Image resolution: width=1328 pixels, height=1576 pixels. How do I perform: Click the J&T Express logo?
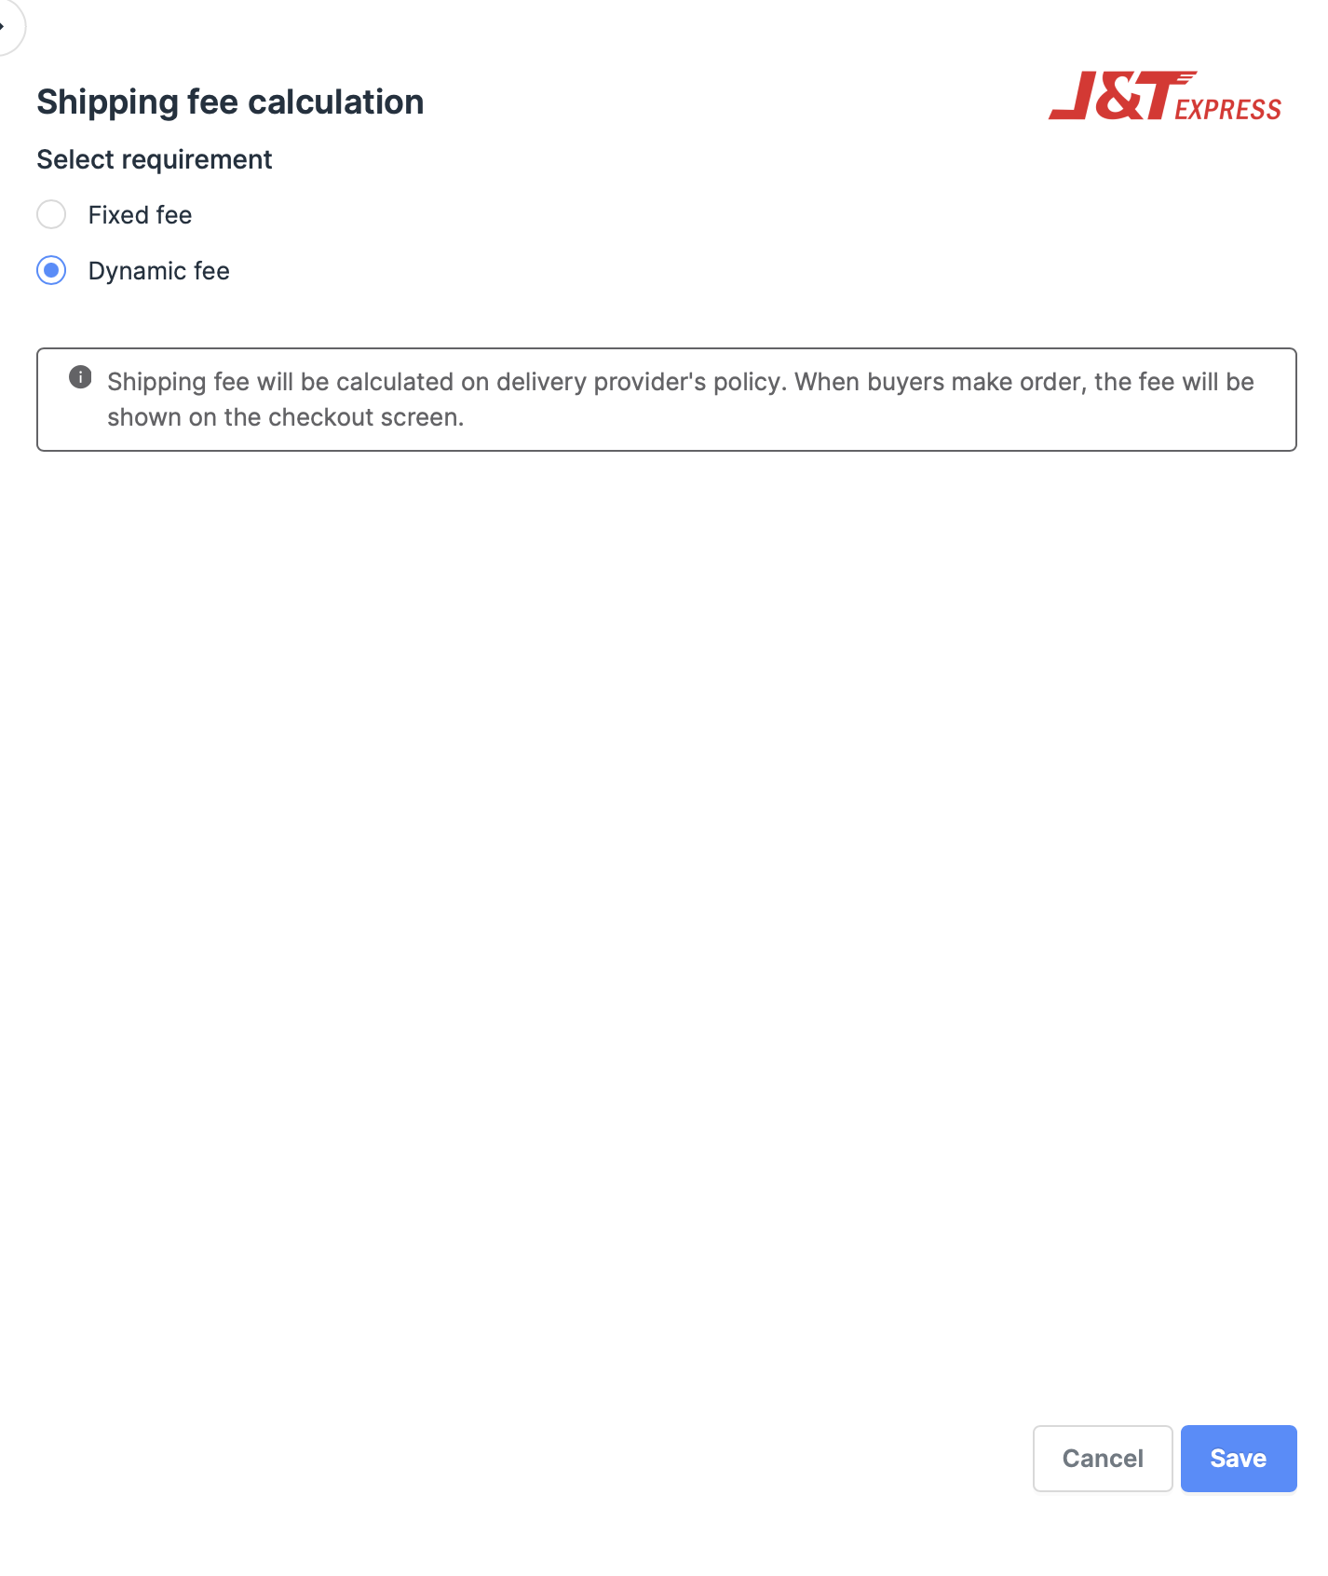click(1164, 96)
